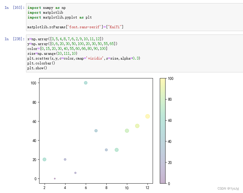Screen dimensions: 243x193
Task: Click the colorbar tick label 0
Action: coord(169,184)
